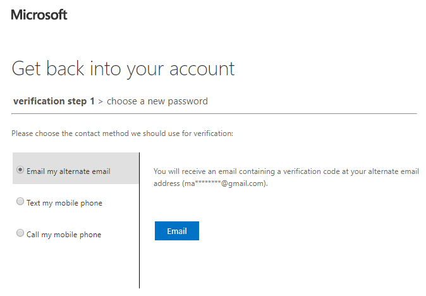Select the Email my alternate email radio button
This screenshot has width=426, height=296.
coord(21,170)
